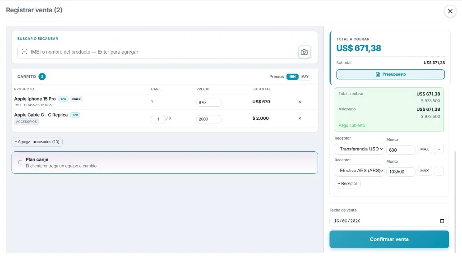Remove the Transferencia USD receptor row

[439, 149]
